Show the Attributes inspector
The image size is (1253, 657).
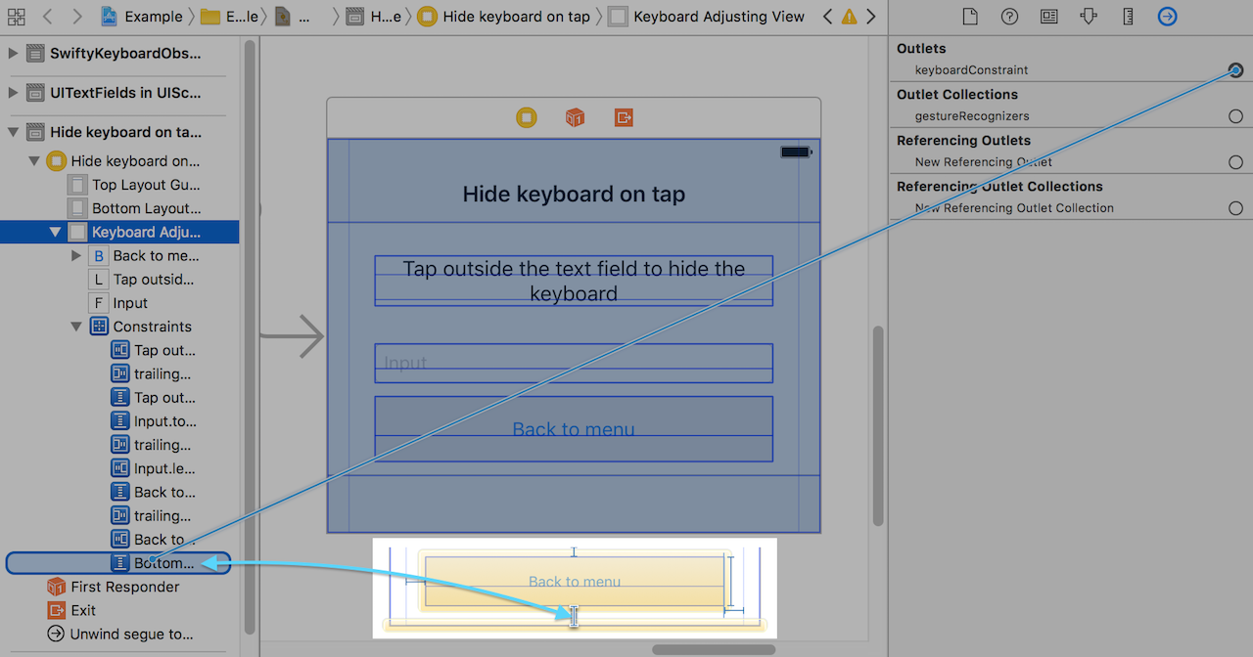pos(1089,17)
